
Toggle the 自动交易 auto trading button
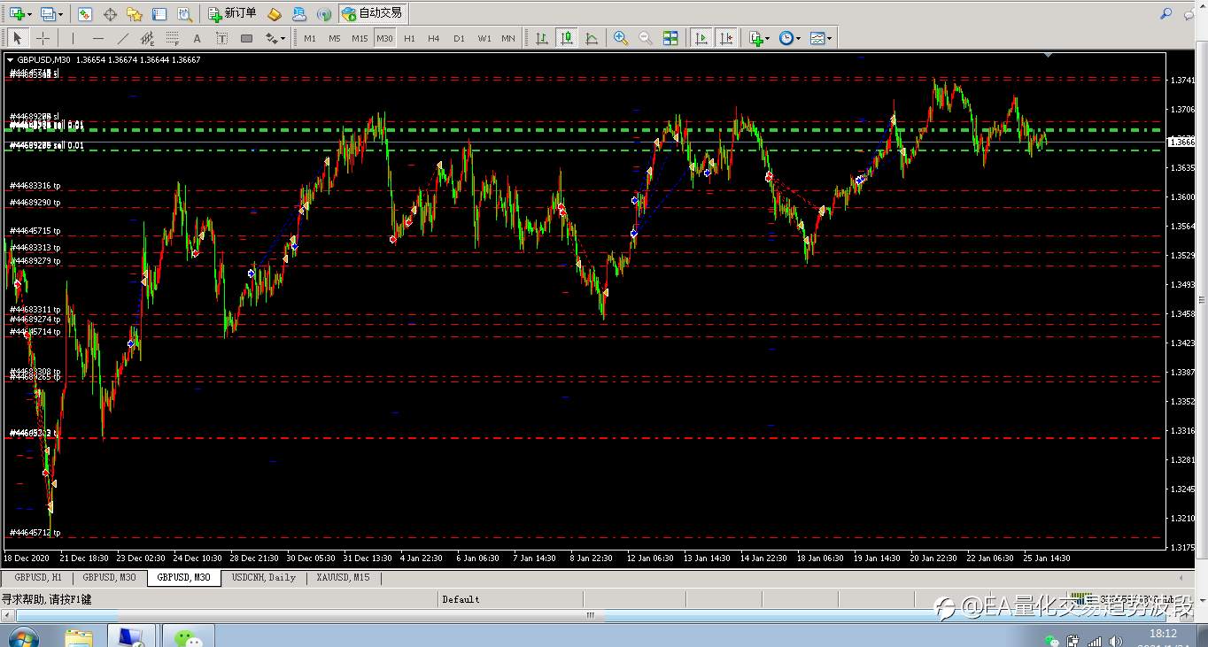point(373,13)
